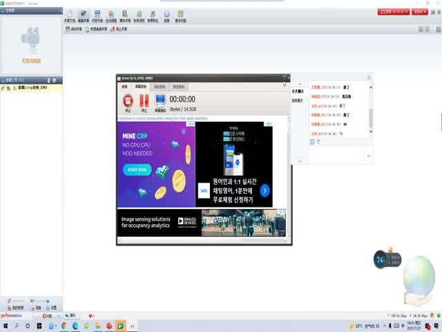This screenshot has height=332, width=442.
Task: Open the dropdown at top-right blue button
Action: pyautogui.click(x=420, y=12)
